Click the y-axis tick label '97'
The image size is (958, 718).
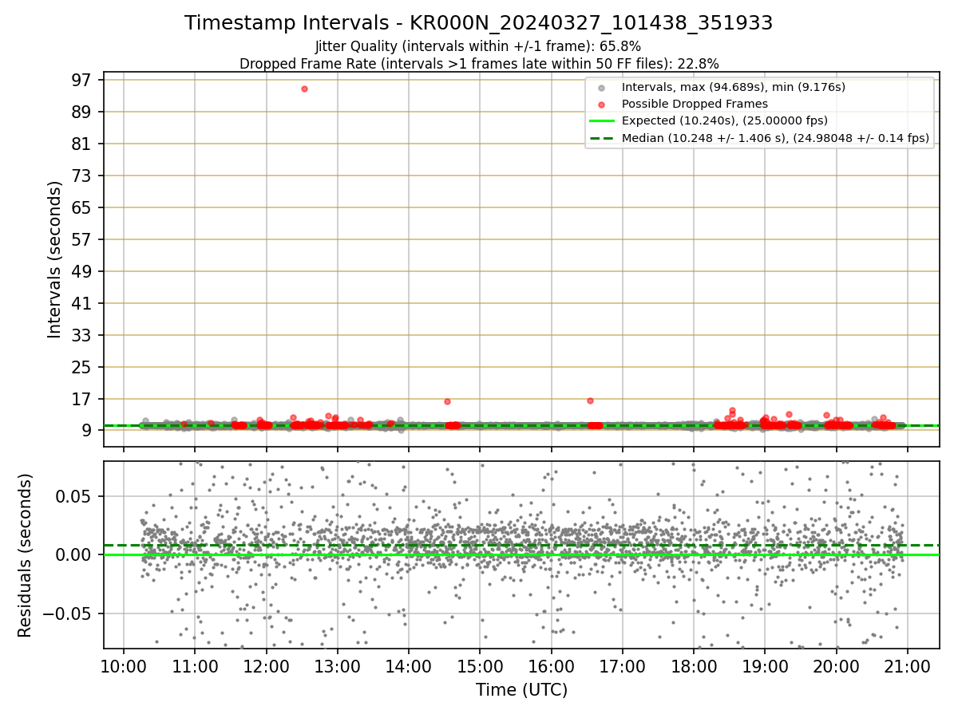[x=83, y=80]
